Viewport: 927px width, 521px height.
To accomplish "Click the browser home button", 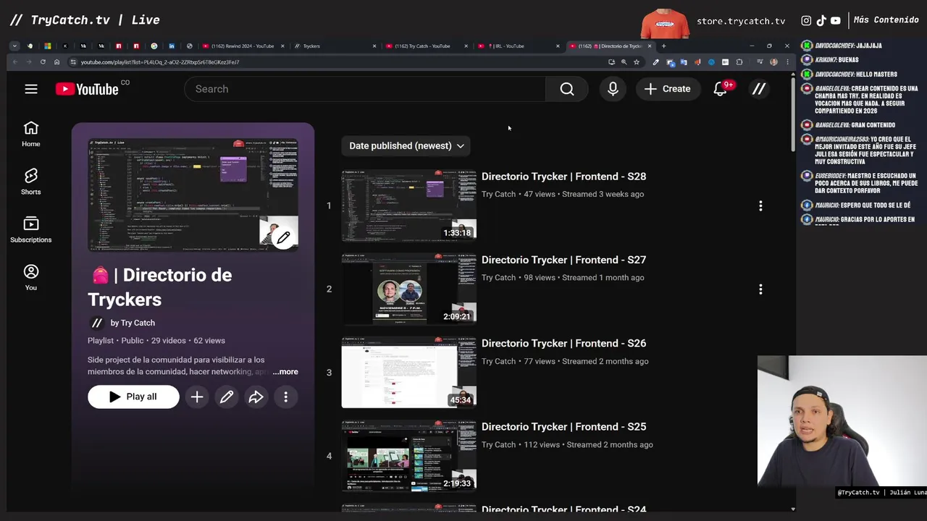I will (x=56, y=62).
